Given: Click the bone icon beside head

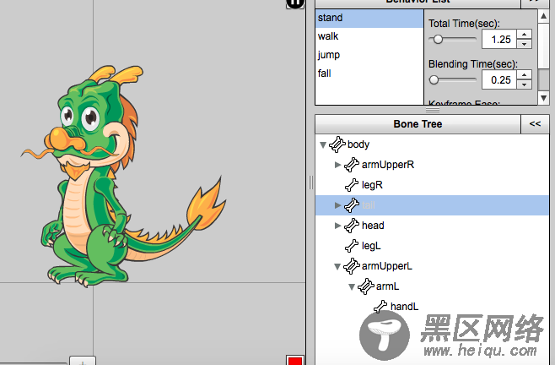Looking at the screenshot, I should click(x=352, y=226).
